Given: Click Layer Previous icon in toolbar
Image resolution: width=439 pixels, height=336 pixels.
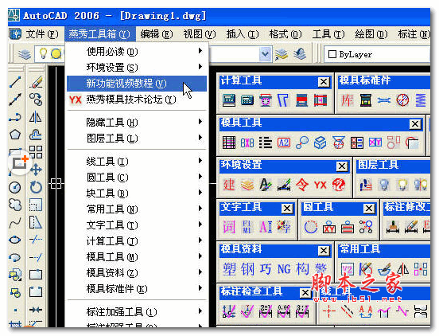Looking at the screenshot, I should pyautogui.click(x=300, y=54).
